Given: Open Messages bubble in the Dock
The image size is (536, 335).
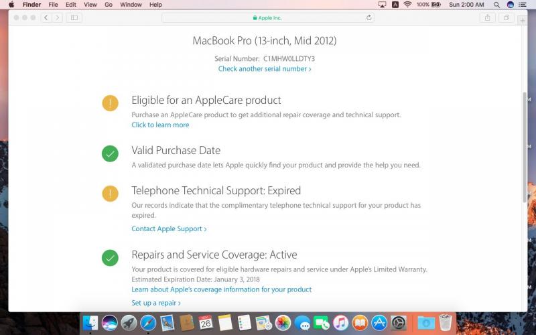Looking at the screenshot, I should (x=302, y=323).
